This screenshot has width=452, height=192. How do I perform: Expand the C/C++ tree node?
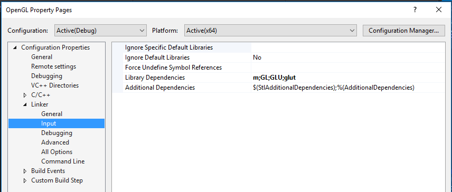click(25, 95)
